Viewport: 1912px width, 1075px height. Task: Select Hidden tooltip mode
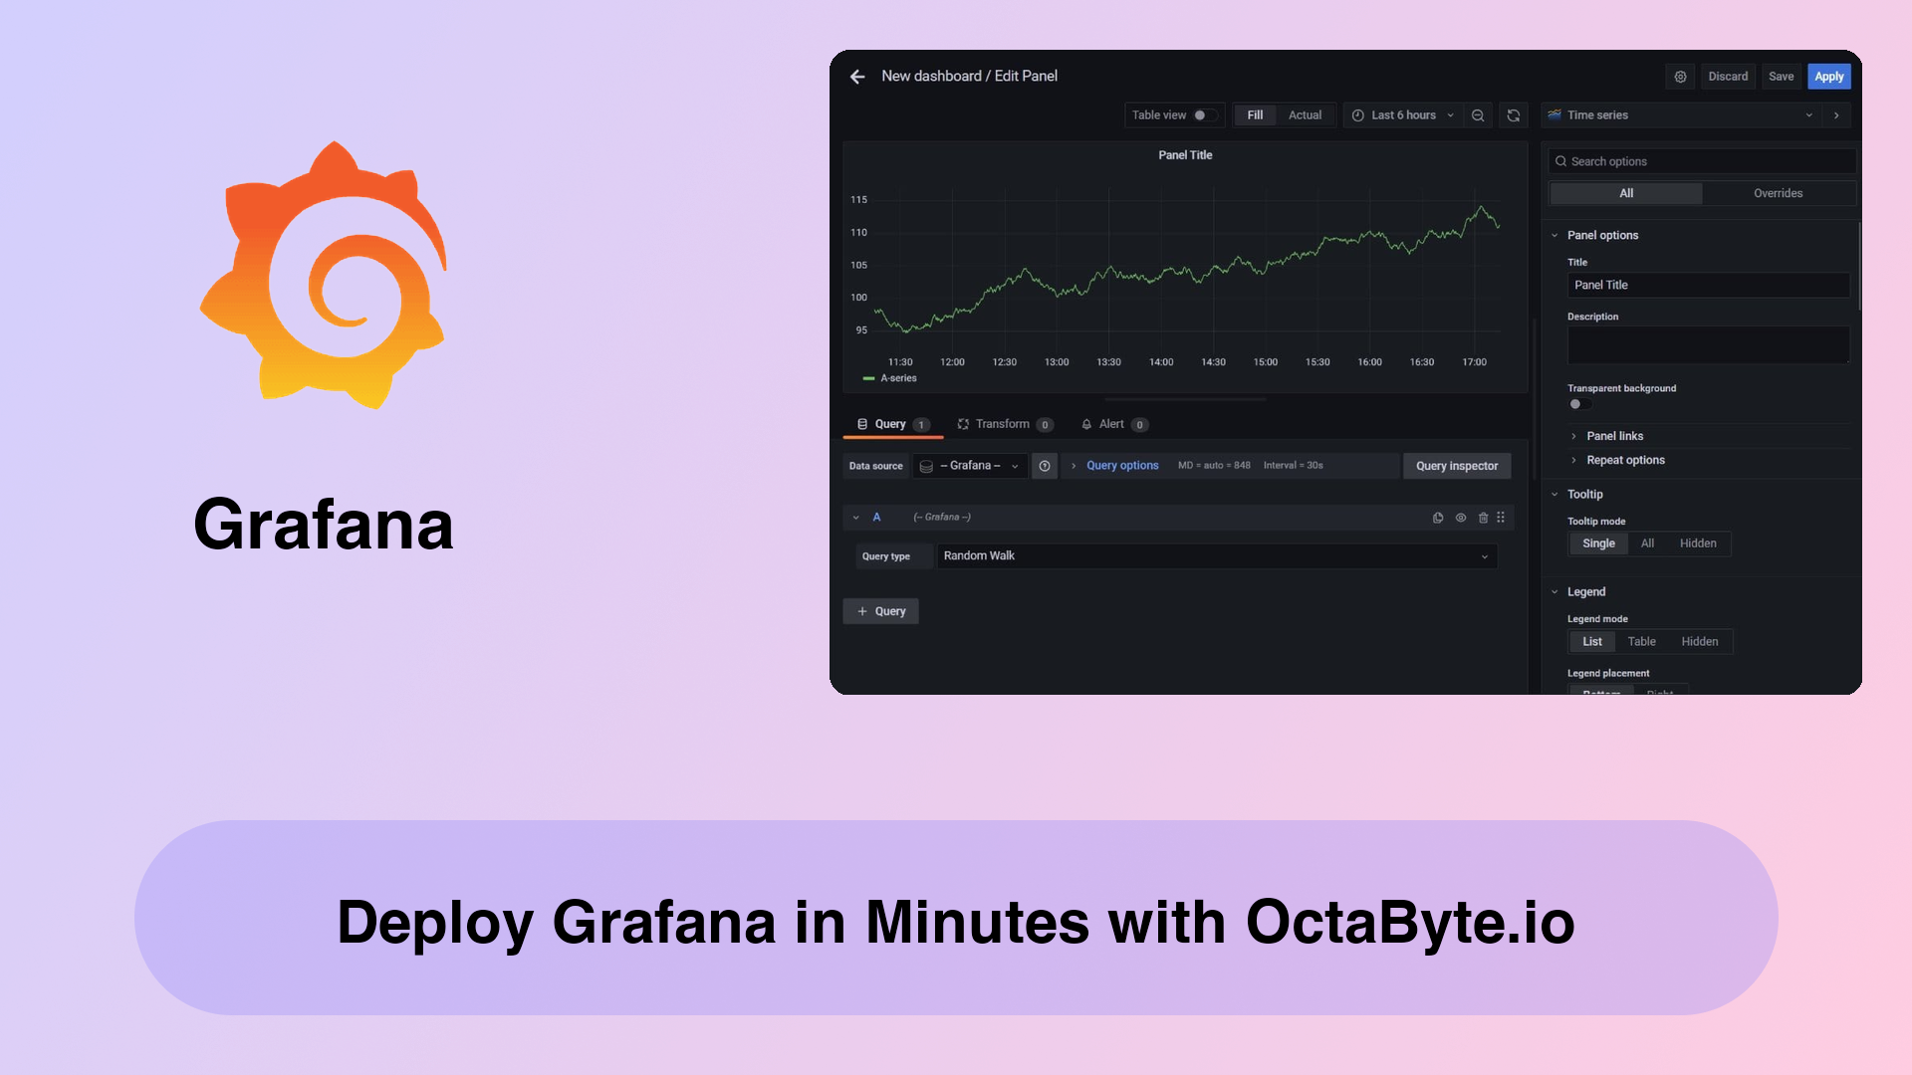tap(1698, 542)
